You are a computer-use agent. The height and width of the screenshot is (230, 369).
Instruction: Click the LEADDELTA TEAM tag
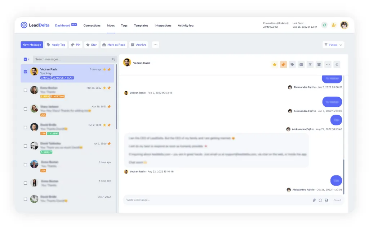[x=63, y=78]
